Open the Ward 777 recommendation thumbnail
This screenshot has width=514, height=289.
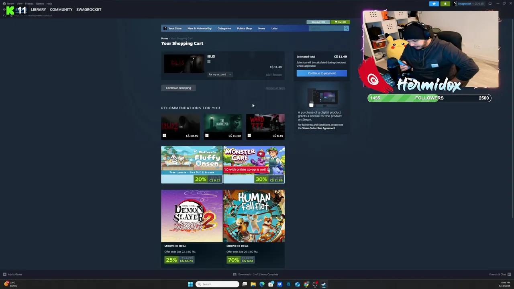click(x=265, y=126)
